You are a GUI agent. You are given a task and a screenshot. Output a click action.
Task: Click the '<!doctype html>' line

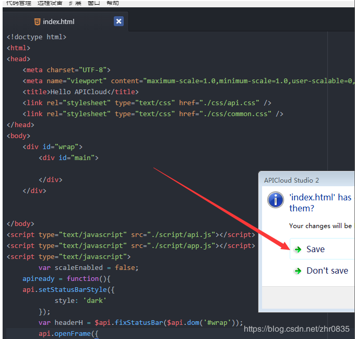37,37
